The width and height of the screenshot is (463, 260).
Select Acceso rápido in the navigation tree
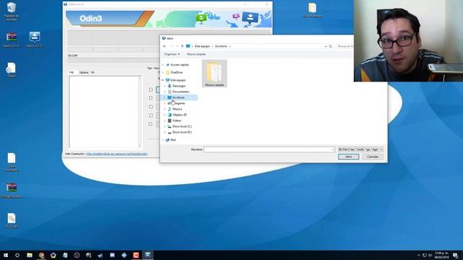click(179, 64)
